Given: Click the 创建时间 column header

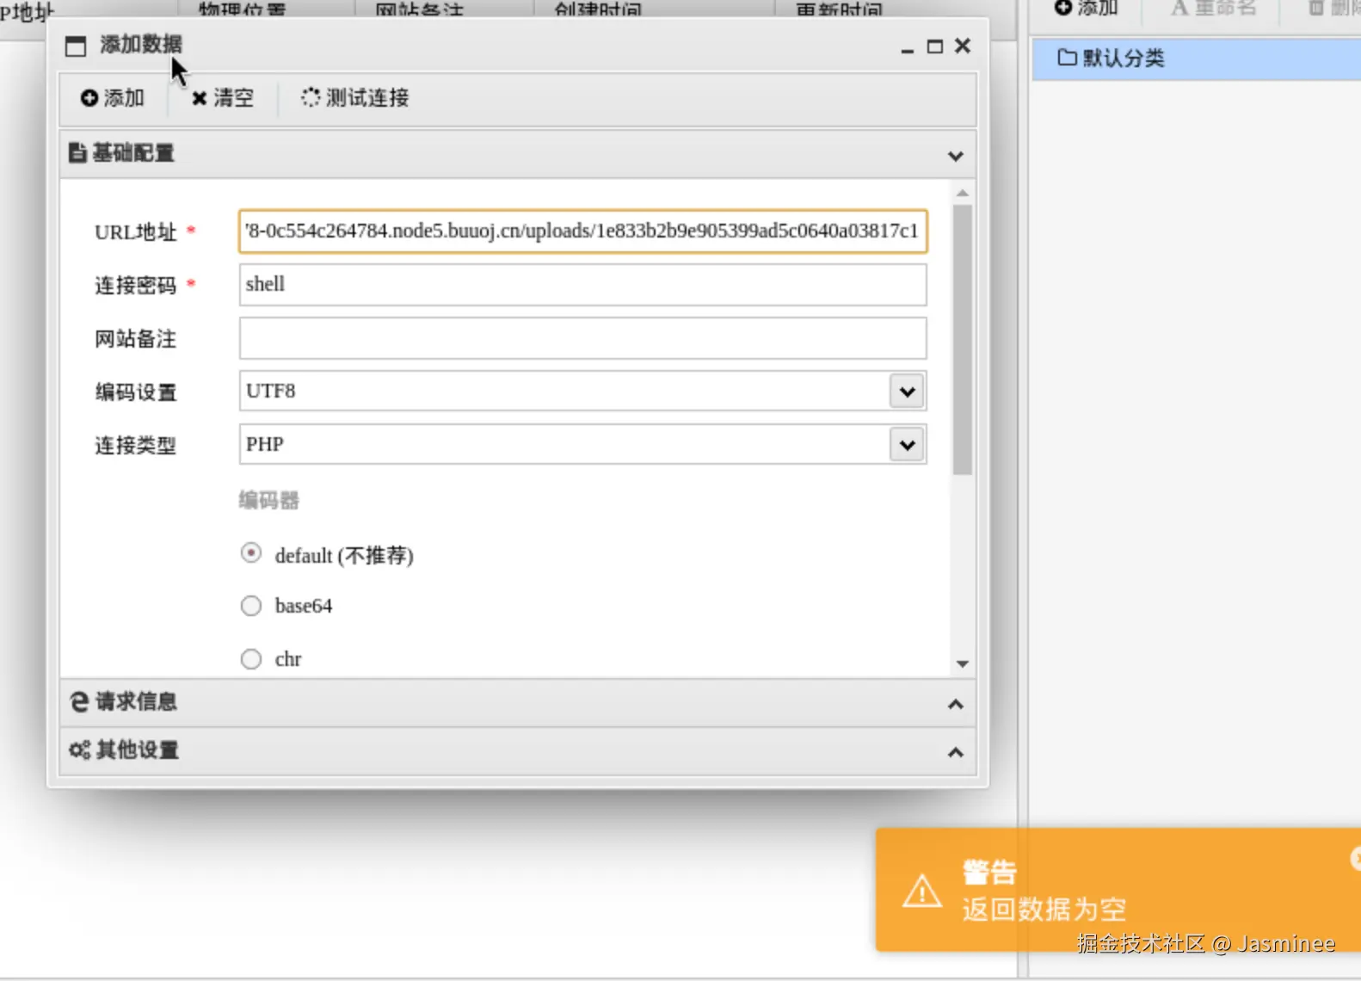Looking at the screenshot, I should tap(598, 9).
